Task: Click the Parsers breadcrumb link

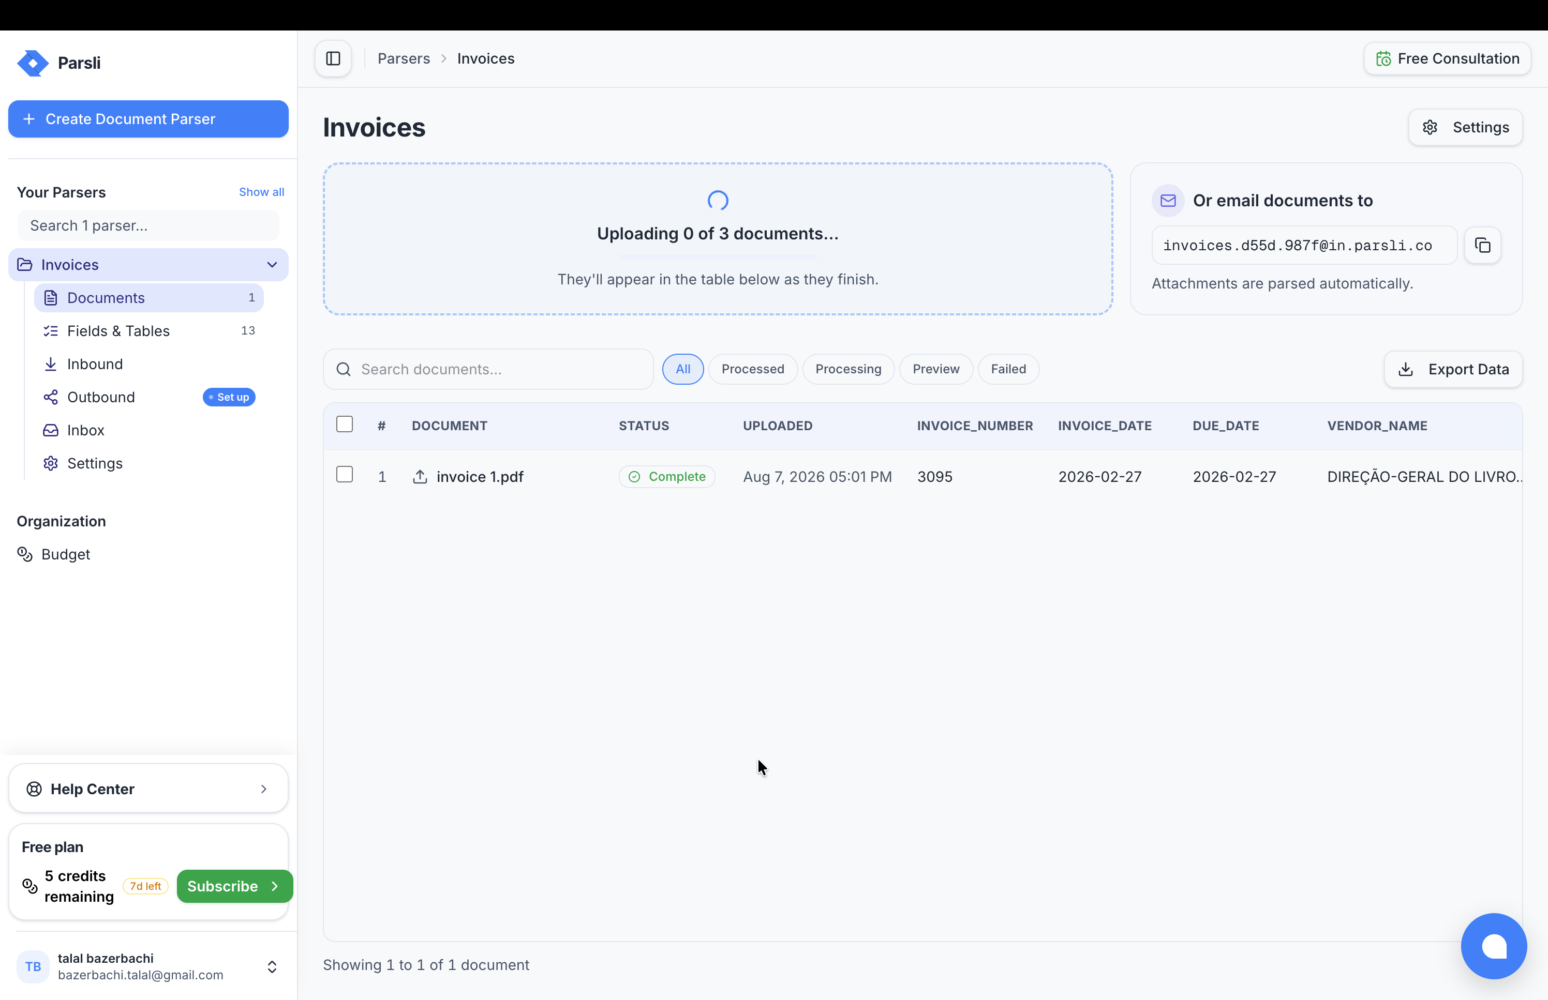Action: coord(404,58)
